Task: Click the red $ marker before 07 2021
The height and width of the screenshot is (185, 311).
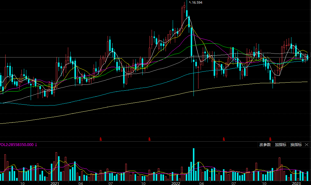Action: coord(100,139)
